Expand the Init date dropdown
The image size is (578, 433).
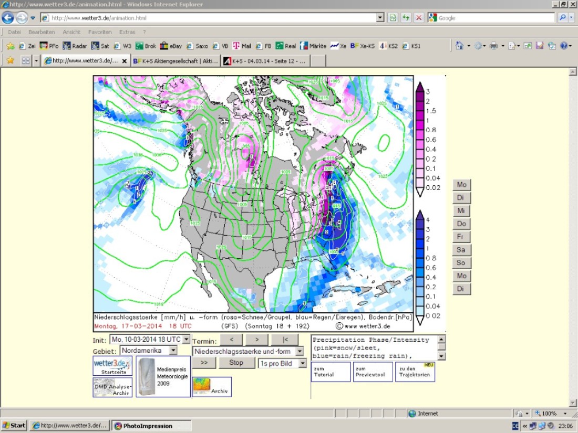click(x=186, y=340)
